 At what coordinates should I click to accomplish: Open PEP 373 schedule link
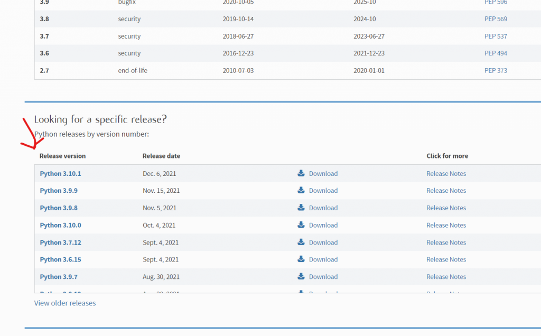coord(496,70)
